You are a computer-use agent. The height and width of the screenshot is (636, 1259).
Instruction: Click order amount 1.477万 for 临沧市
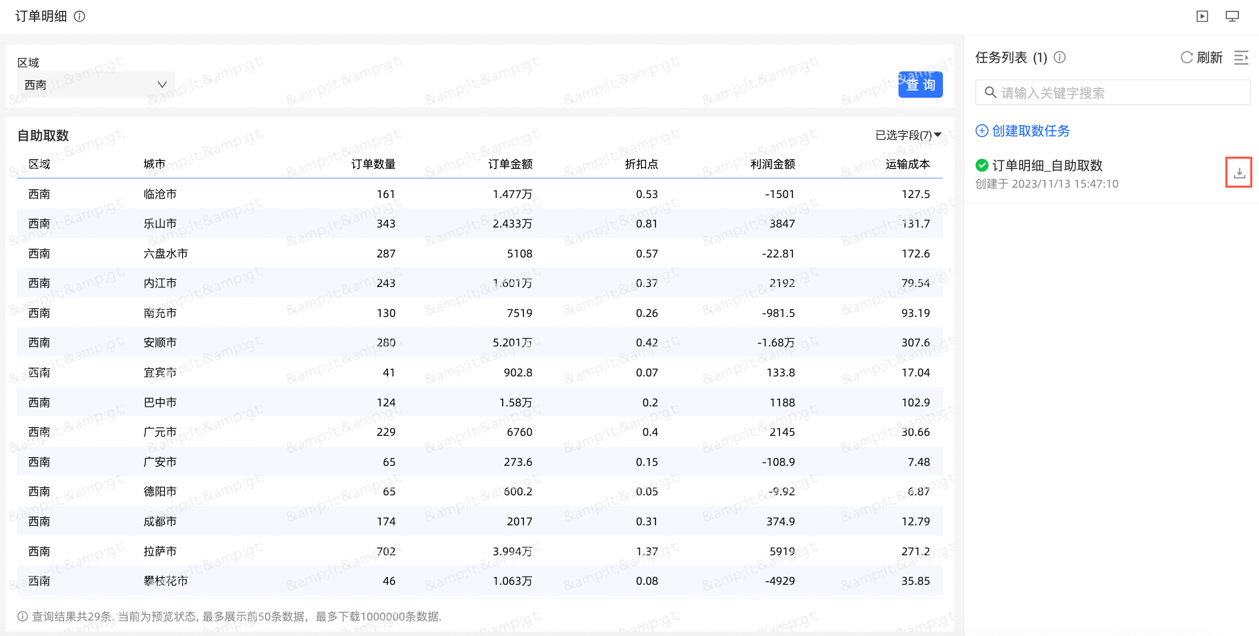click(513, 194)
